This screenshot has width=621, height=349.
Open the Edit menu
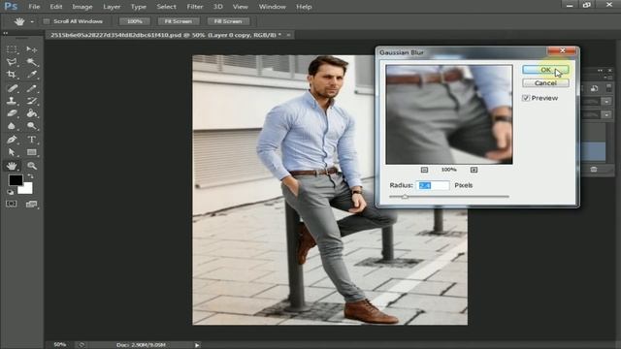coord(56,7)
